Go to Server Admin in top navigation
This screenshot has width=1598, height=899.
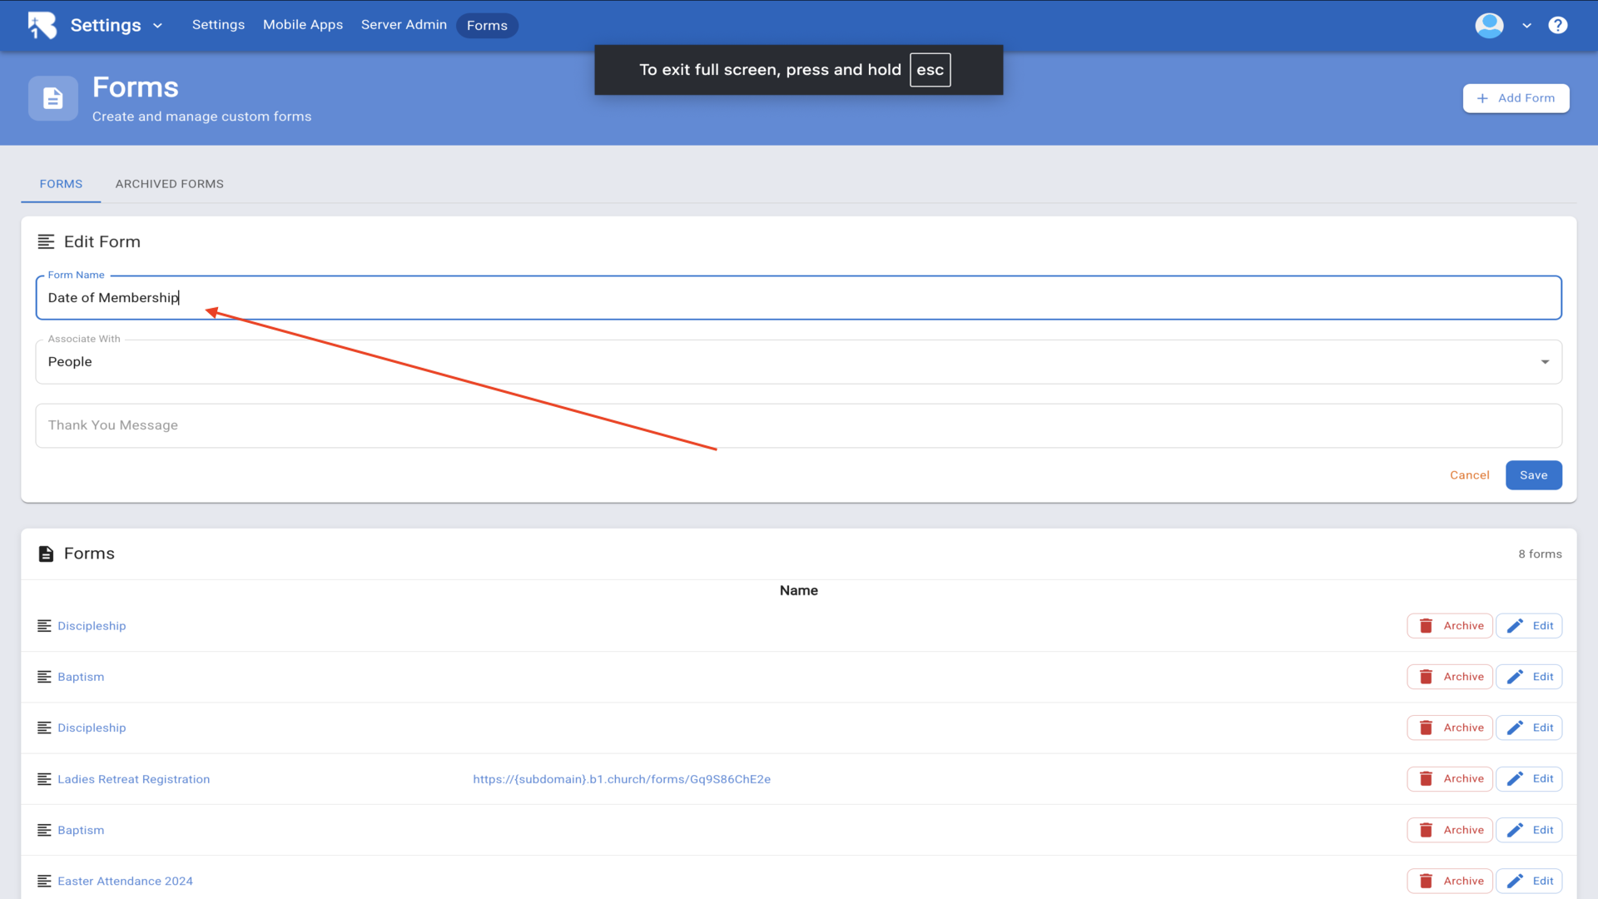(x=404, y=25)
